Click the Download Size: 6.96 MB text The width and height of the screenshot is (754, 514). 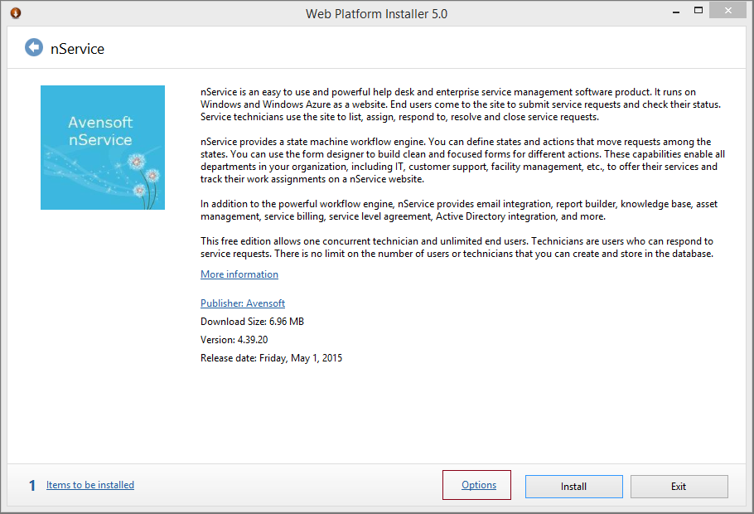coord(252,322)
